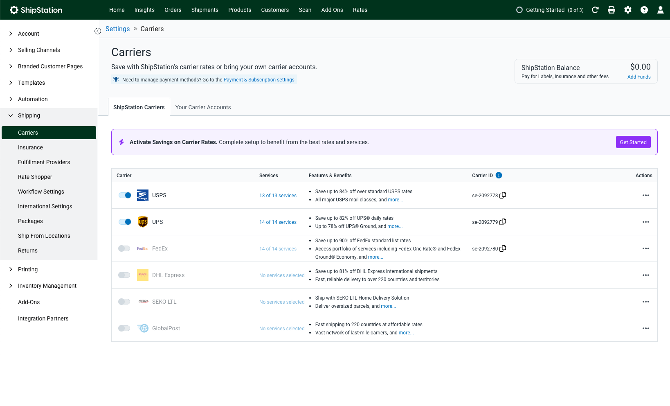Click the USPS carrier logo
670x406 pixels.
pos(143,195)
